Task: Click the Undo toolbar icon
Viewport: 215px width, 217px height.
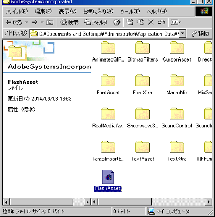Action: point(161,22)
